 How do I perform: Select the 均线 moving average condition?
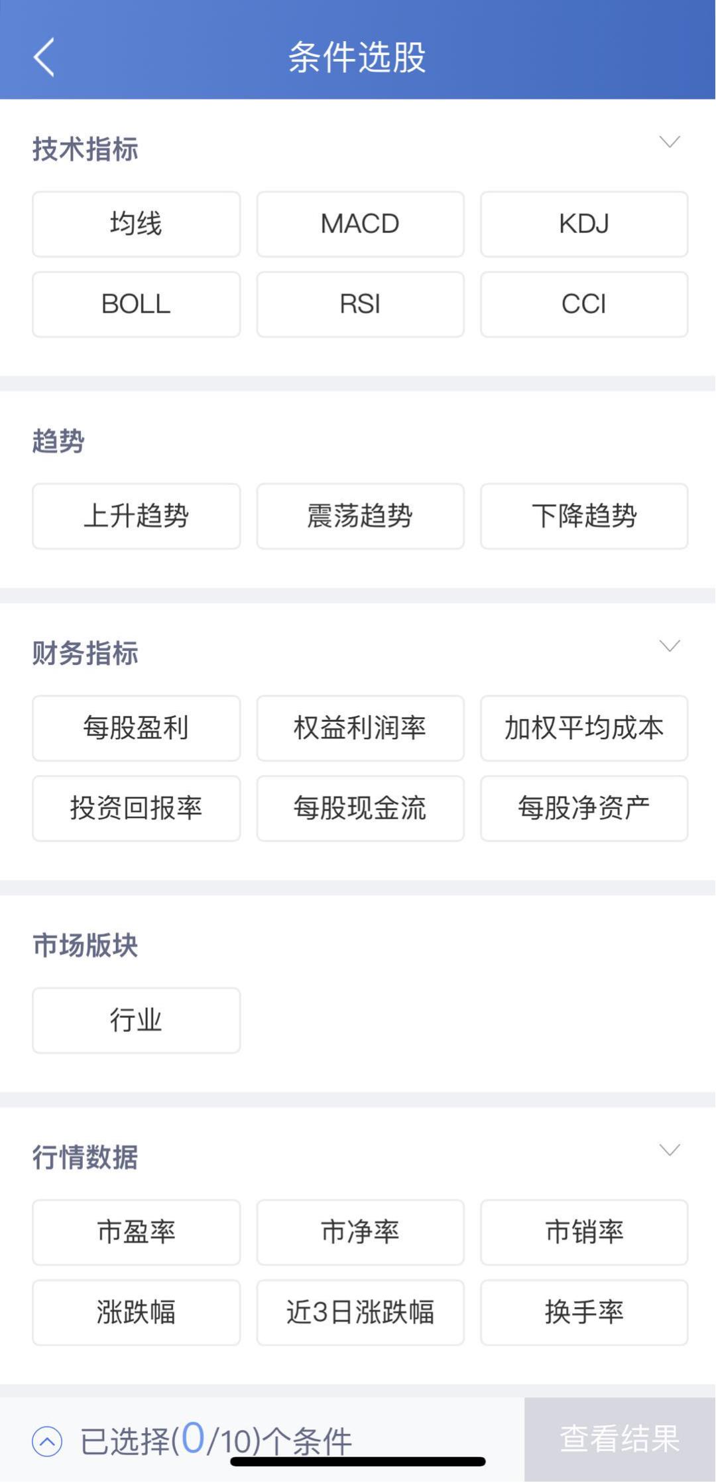(x=136, y=224)
